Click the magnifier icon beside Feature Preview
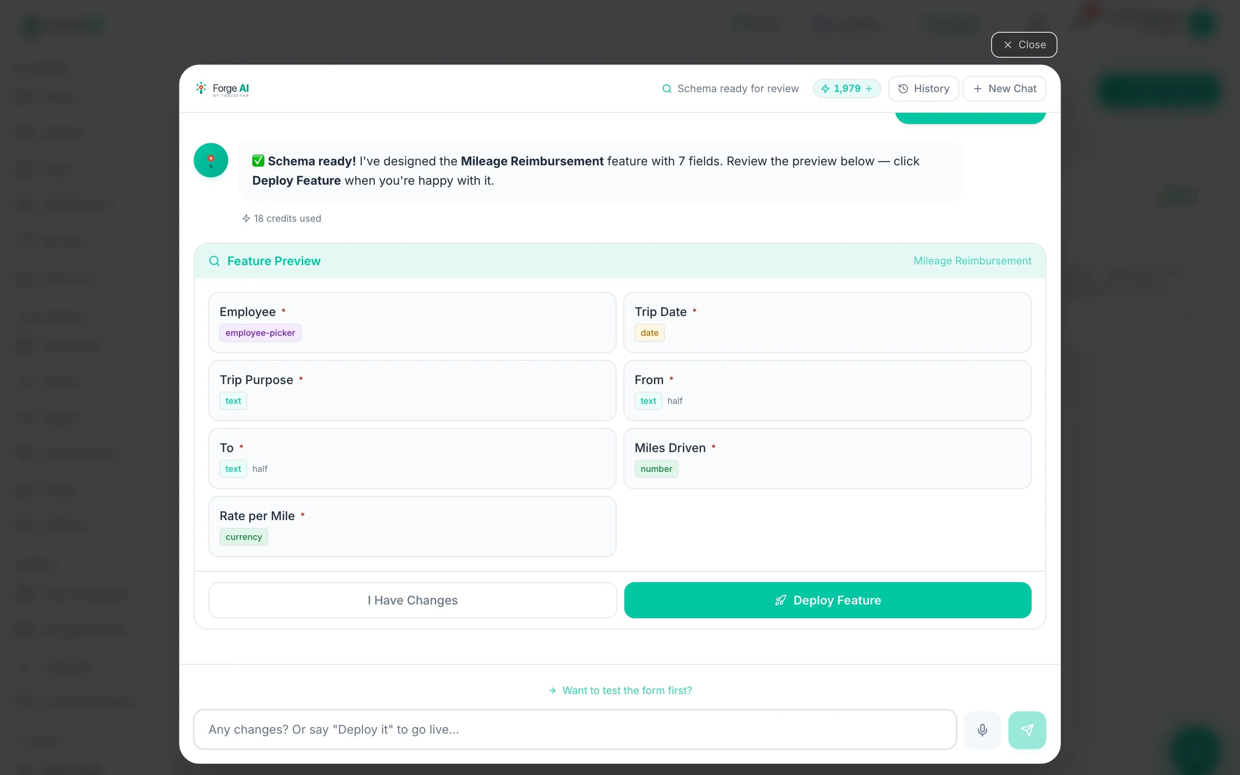Image resolution: width=1240 pixels, height=775 pixels. (x=215, y=261)
